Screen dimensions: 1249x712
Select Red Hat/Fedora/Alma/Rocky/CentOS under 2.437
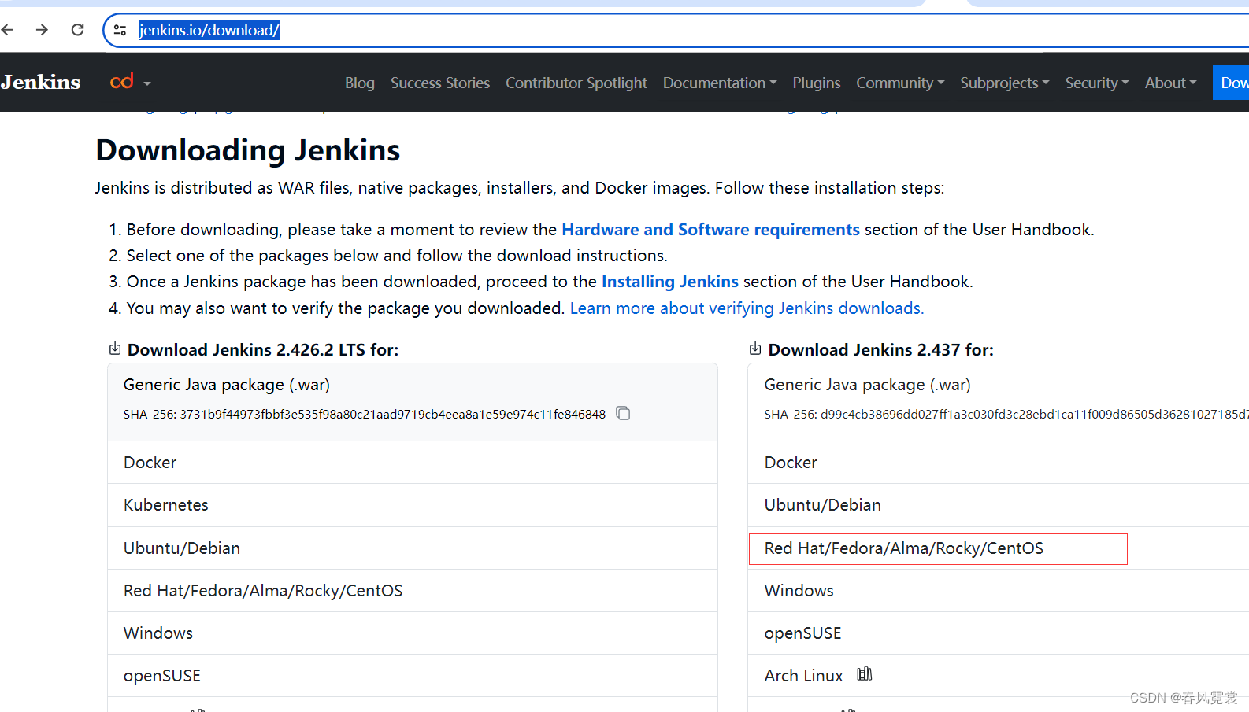[x=999, y=548]
